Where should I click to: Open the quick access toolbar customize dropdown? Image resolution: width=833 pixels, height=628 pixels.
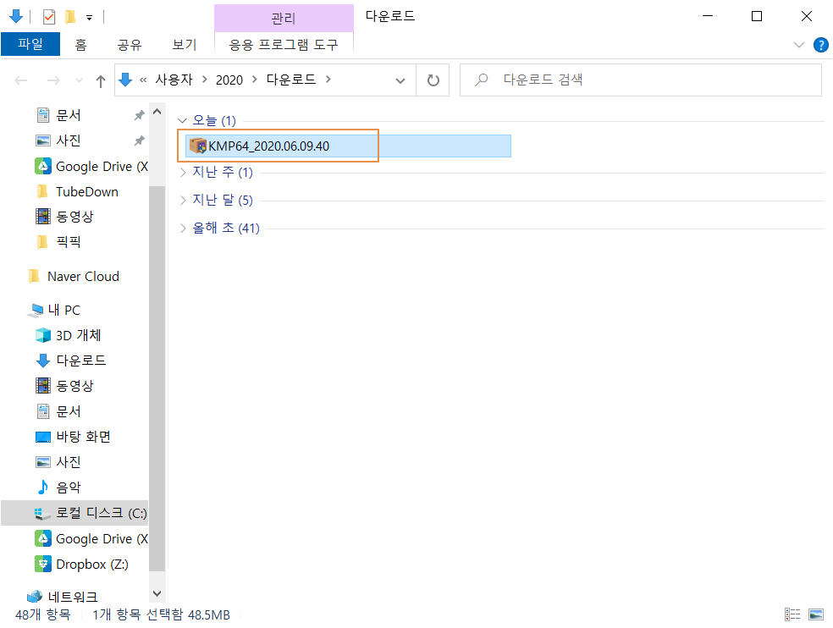point(89,18)
